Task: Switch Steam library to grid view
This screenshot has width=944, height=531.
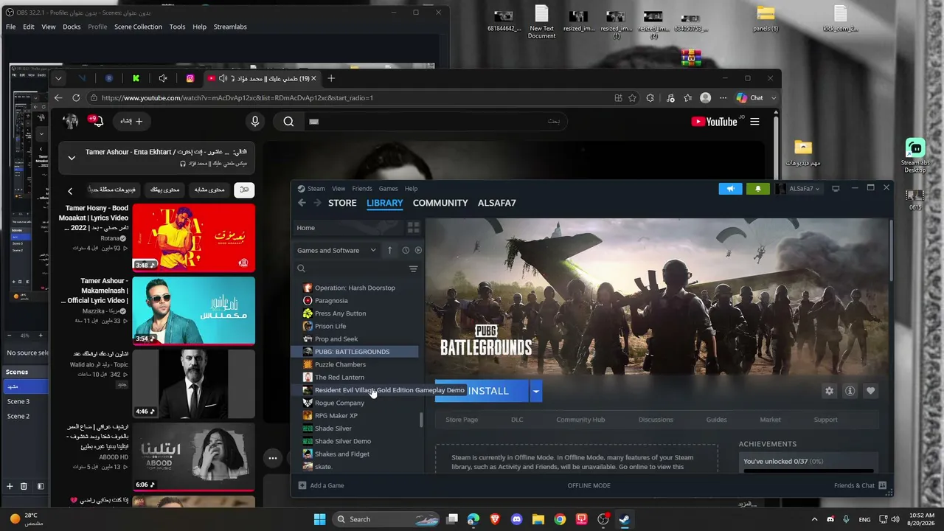Action: tap(413, 228)
